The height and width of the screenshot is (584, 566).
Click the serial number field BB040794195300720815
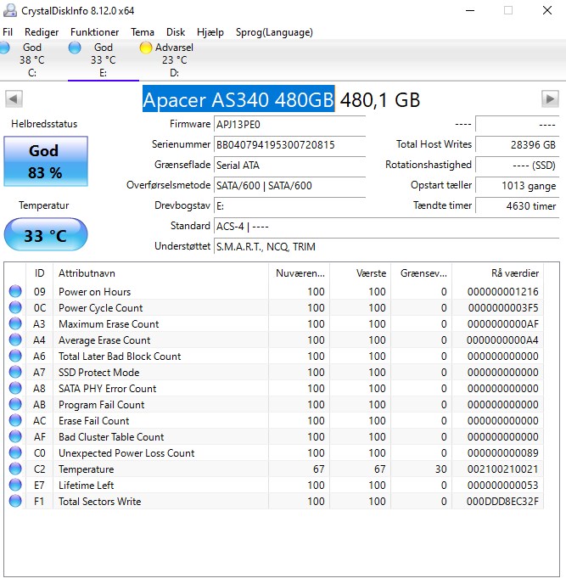(289, 145)
